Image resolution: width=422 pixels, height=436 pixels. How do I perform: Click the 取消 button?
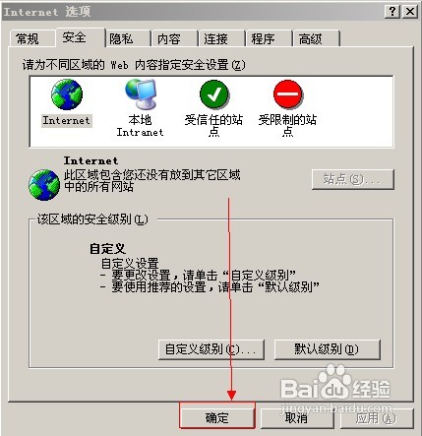point(297,418)
